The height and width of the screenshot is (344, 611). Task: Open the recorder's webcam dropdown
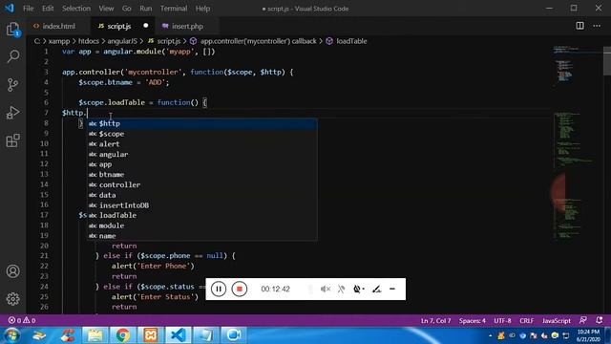359,289
